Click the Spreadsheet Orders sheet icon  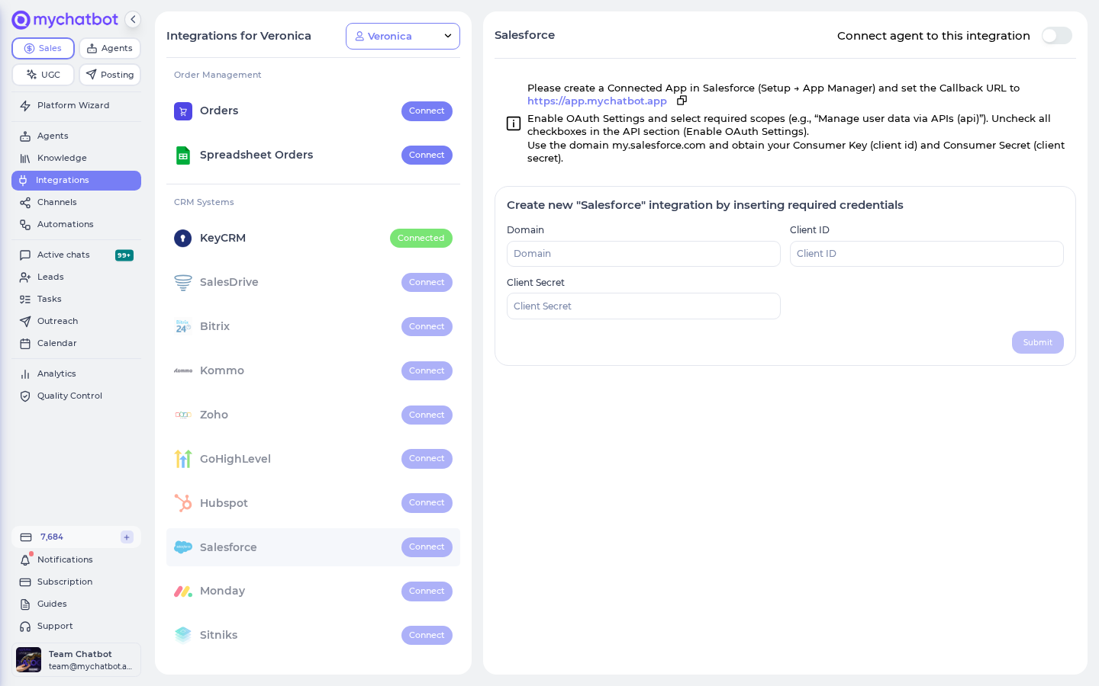(x=183, y=155)
